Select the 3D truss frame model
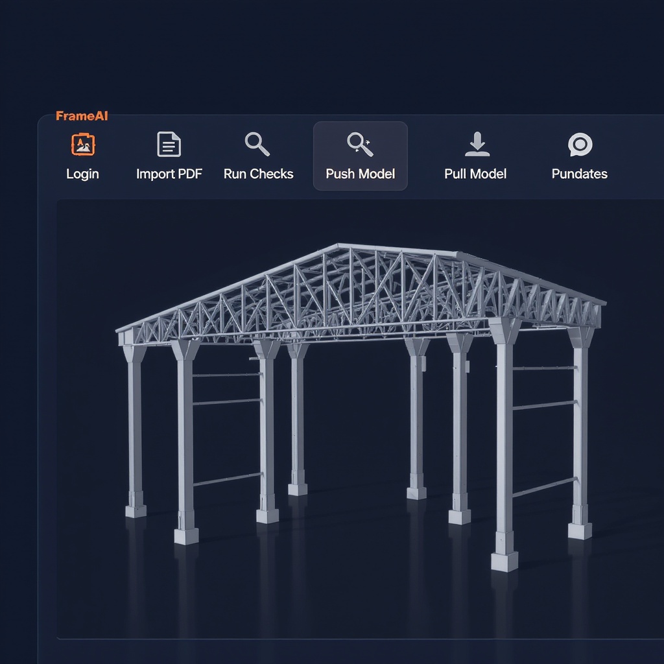The height and width of the screenshot is (664, 664). click(x=361, y=407)
